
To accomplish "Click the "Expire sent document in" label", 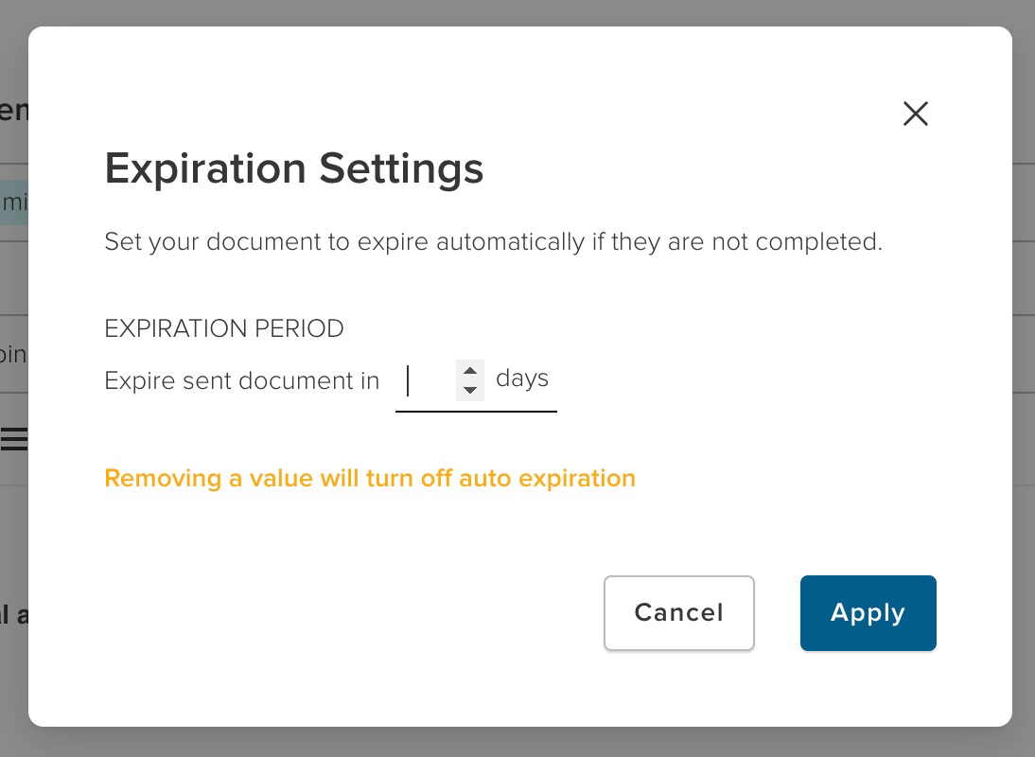I will [x=241, y=380].
